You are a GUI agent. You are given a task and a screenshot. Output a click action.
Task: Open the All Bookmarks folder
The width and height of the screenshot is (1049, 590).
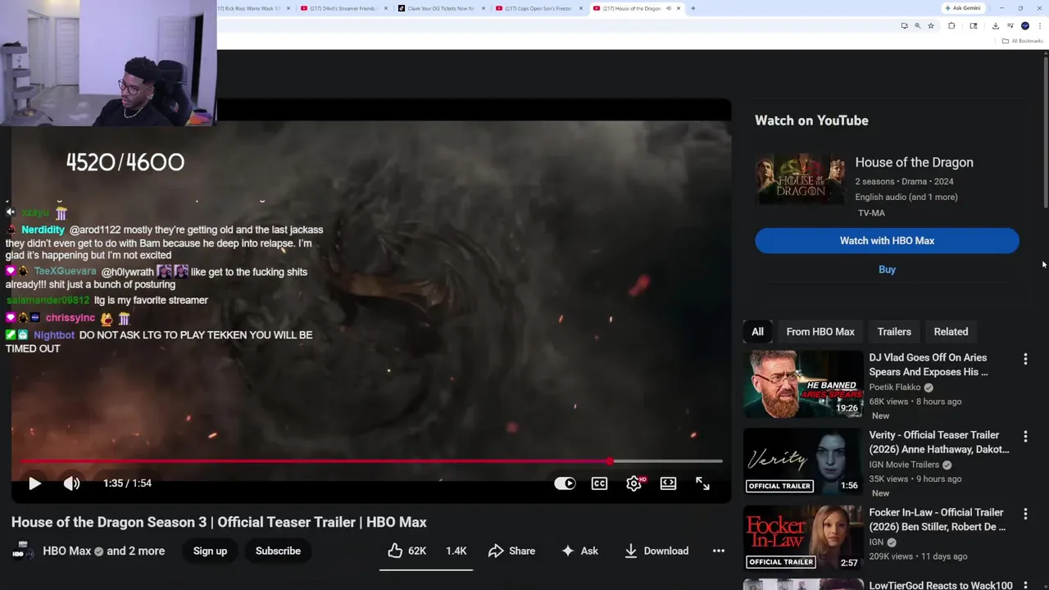point(1022,41)
